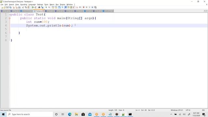Click the Open file toolbar icon
This screenshot has height=117, width=208.
click(5, 7)
